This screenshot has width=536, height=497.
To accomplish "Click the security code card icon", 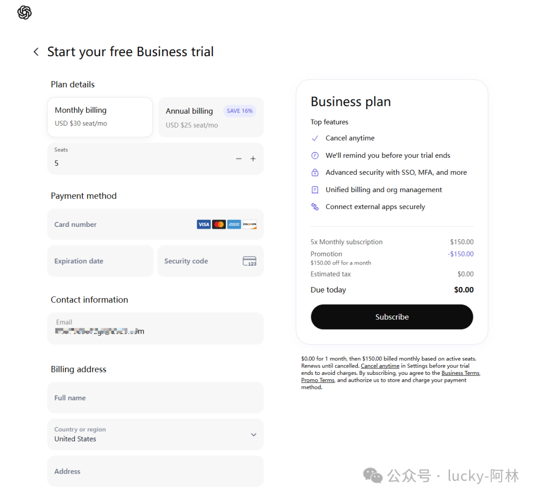I will 250,261.
